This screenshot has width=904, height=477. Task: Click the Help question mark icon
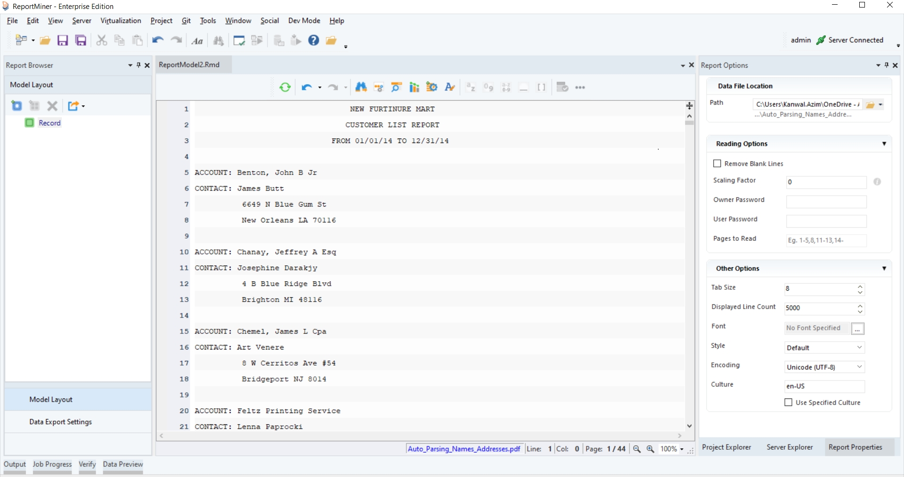click(314, 40)
